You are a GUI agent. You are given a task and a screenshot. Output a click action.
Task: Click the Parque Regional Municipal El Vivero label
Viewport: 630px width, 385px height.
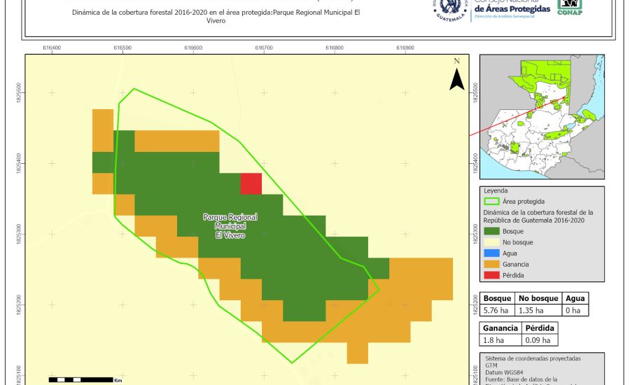[x=230, y=226]
